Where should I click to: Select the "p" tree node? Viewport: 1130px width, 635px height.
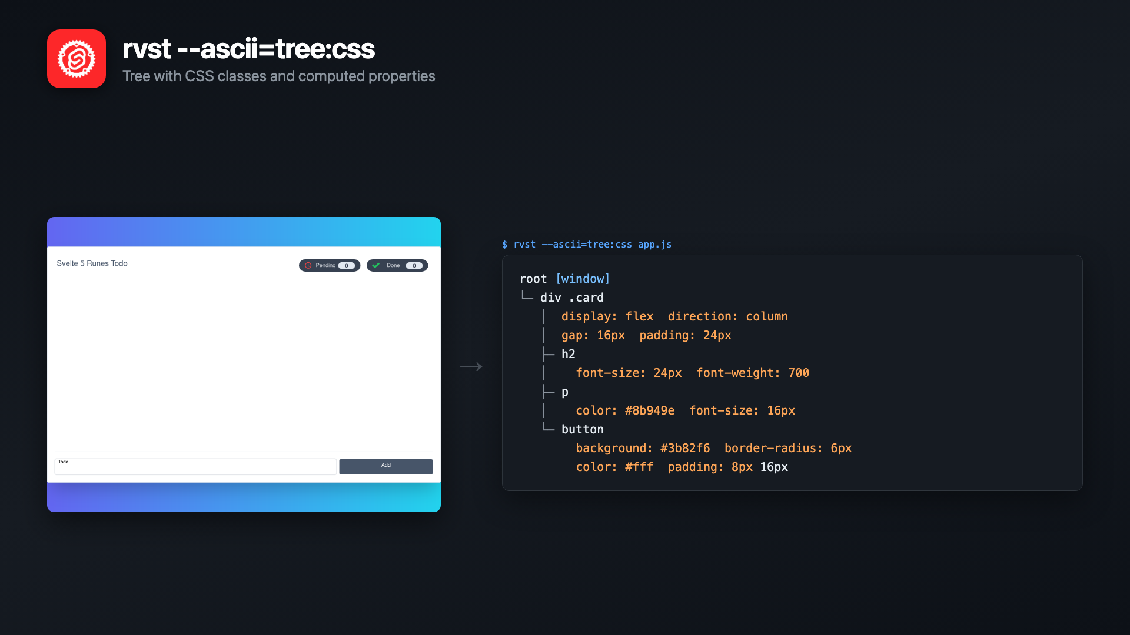coord(565,392)
